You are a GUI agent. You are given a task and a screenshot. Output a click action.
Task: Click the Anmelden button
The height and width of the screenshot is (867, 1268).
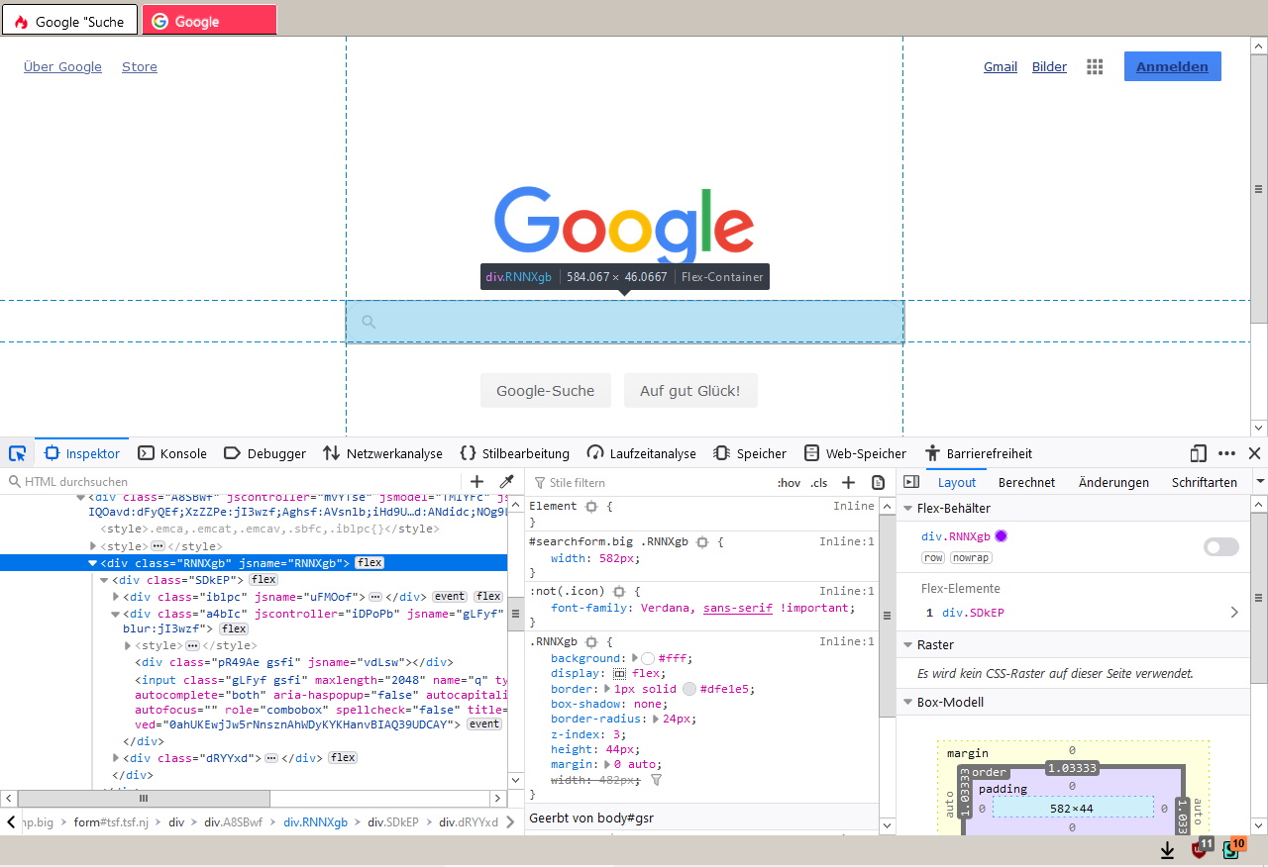click(1172, 66)
